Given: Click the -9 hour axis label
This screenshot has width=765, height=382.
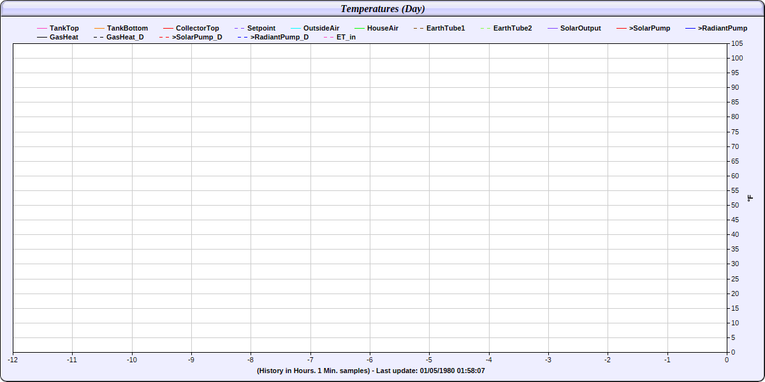Looking at the screenshot, I should pos(191,360).
